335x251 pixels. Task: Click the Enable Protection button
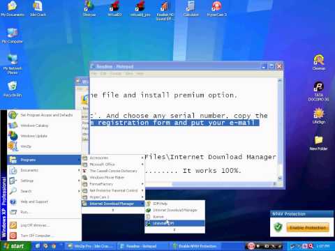308,227
